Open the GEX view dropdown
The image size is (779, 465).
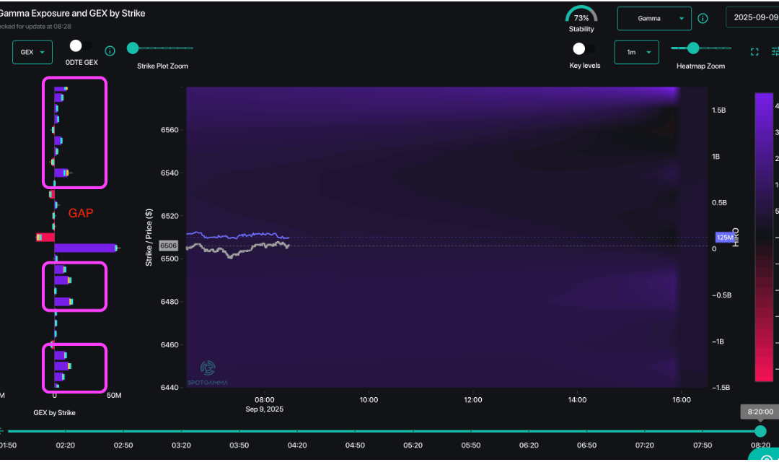tap(32, 52)
